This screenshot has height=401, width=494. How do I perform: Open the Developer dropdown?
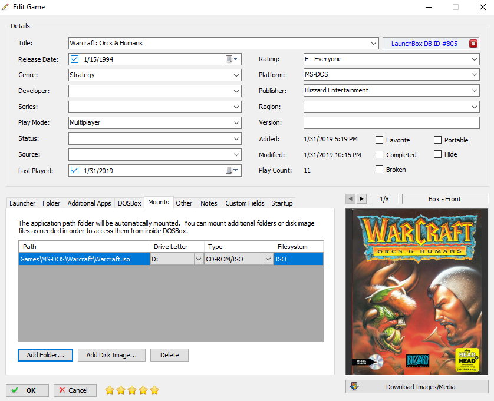pyautogui.click(x=236, y=91)
